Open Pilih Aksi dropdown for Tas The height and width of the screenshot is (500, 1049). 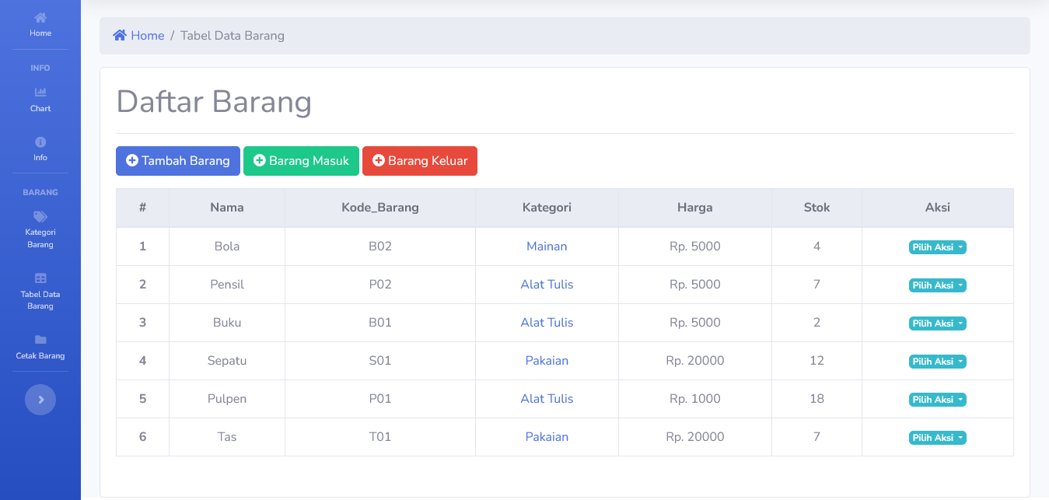click(x=937, y=438)
